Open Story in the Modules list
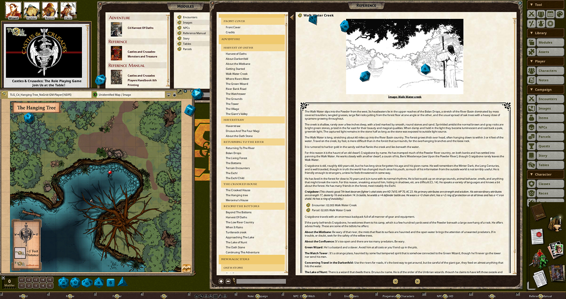 pyautogui.click(x=186, y=38)
